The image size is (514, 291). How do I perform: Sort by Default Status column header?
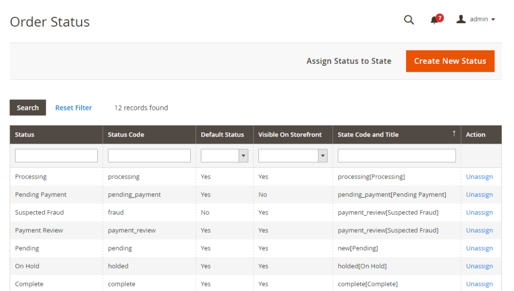click(x=224, y=134)
